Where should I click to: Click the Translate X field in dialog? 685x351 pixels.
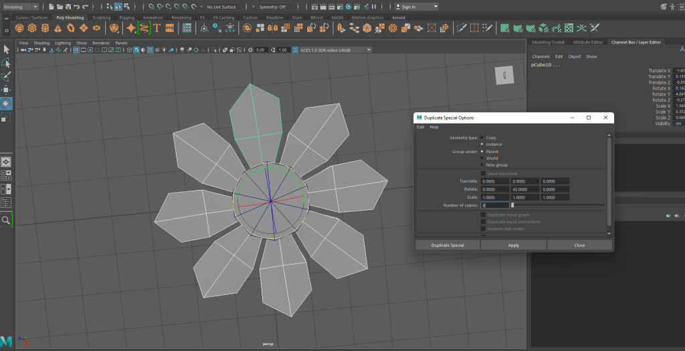point(495,182)
